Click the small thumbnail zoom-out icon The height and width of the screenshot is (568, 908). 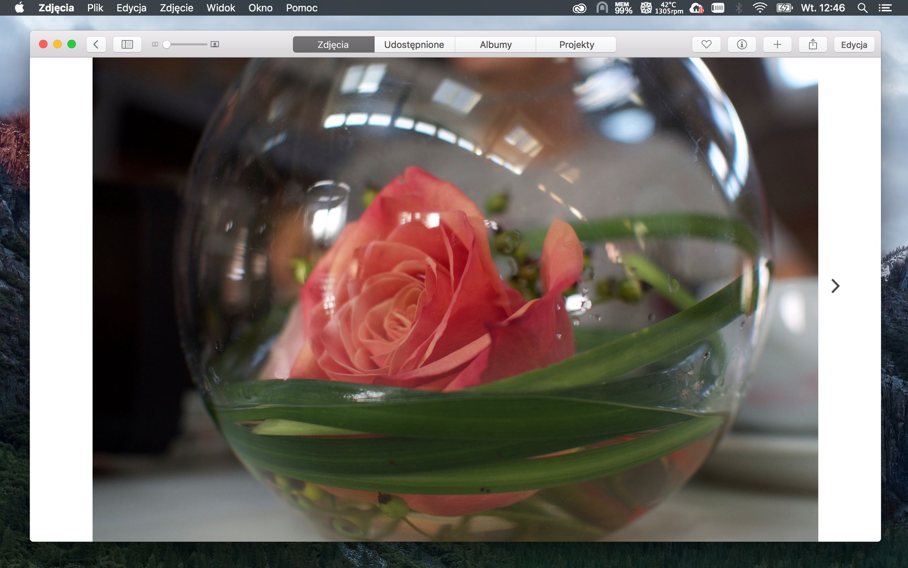(x=155, y=45)
